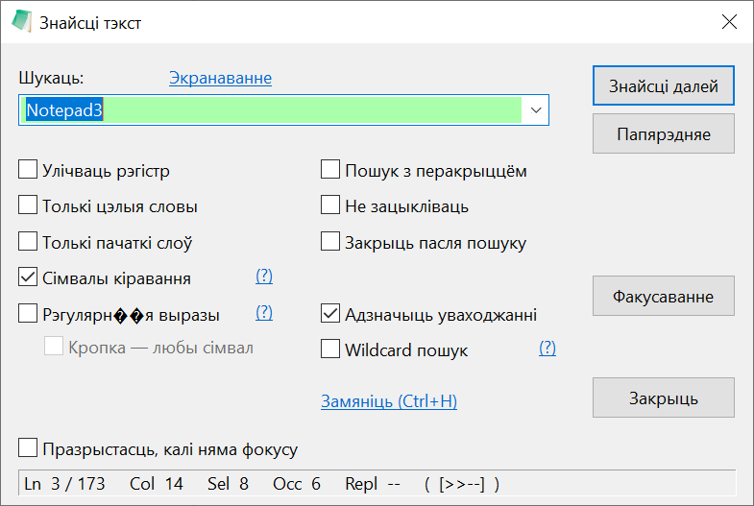754x506 pixels.
Task: Uncheck the Сімвалы кіравання checkbox
Action: point(28,277)
